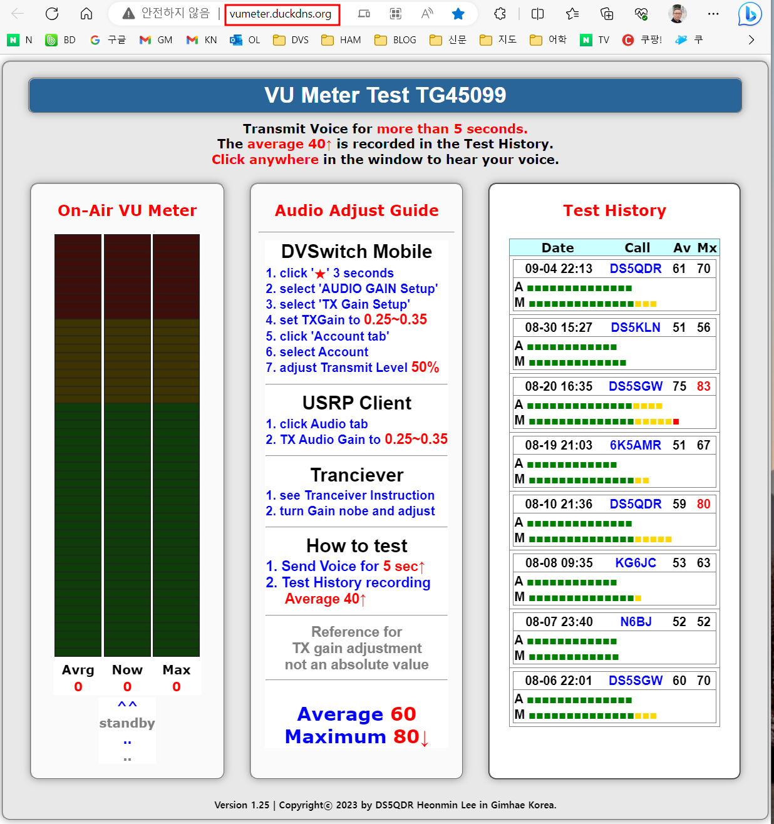Click call sign KG6JC
The width and height of the screenshot is (774, 824).
(636, 563)
